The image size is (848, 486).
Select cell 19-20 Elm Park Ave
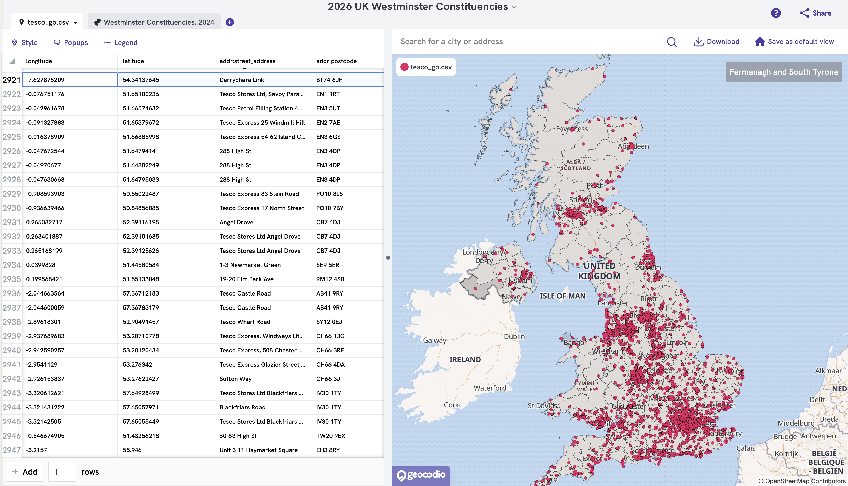pyautogui.click(x=262, y=279)
